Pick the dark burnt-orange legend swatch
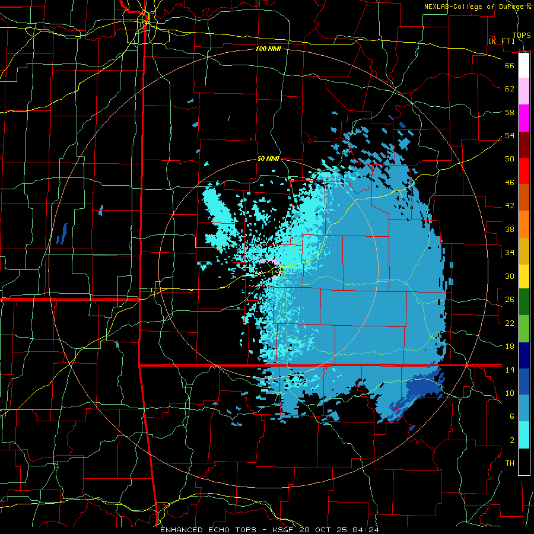This screenshot has width=534, height=534. (x=524, y=198)
